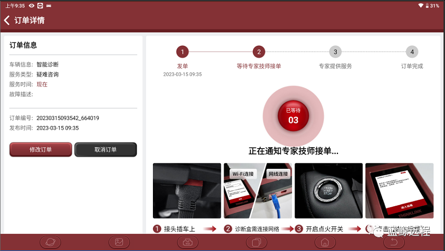Open the THINKLINK device screen thumbnail
445x251 pixels.
pyautogui.click(x=399, y=190)
